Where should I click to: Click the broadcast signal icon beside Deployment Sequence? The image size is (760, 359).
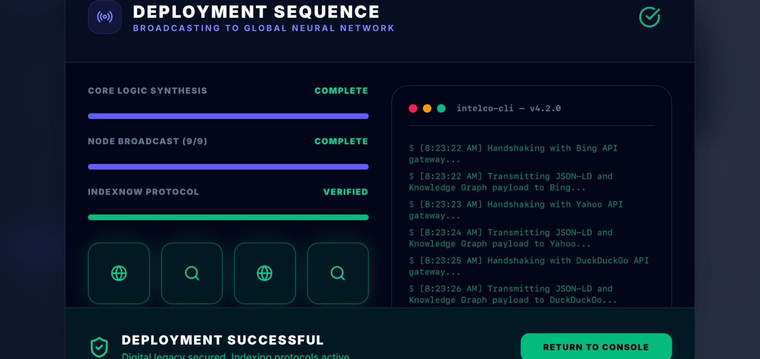point(105,17)
